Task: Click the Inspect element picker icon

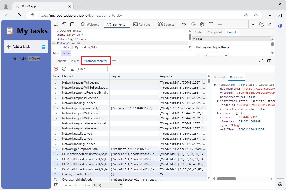Action: (56, 24)
